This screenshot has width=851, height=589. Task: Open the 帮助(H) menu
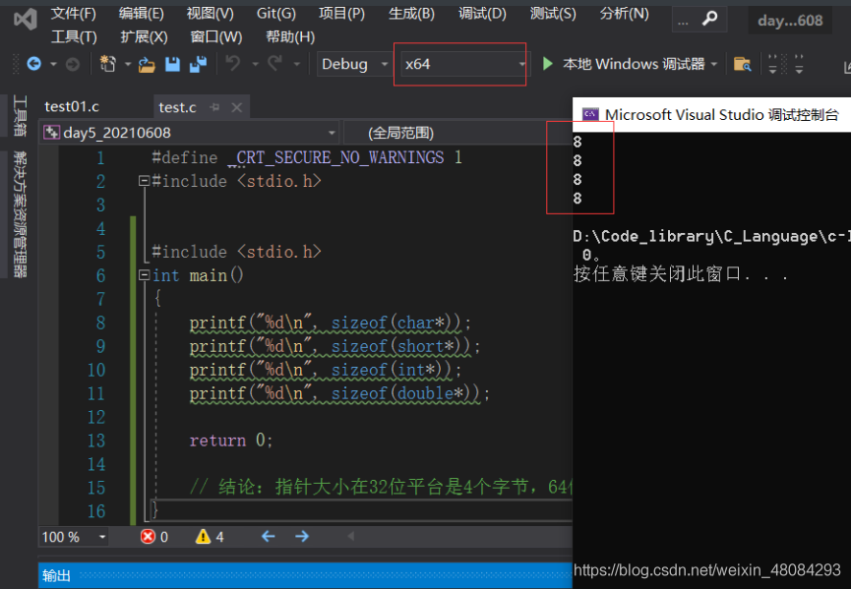(x=290, y=37)
